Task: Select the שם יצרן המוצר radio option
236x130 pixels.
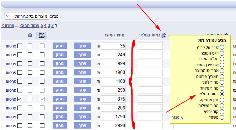Action: click(x=222, y=65)
